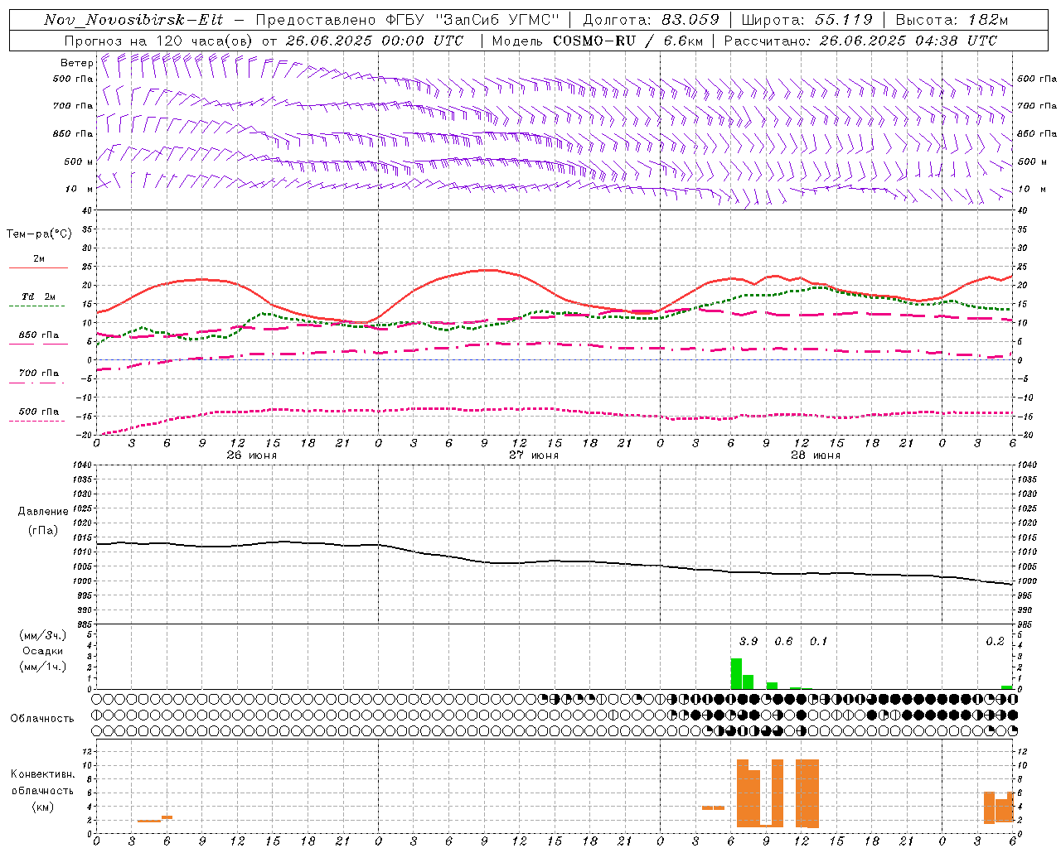Click the Рассчитано: 26.06.2025 04:38 UTC timestamp
This screenshot has height=848, width=1061.
tap(860, 41)
